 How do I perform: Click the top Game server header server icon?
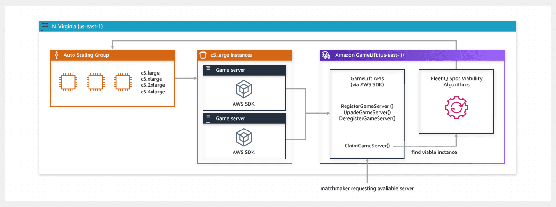pyautogui.click(x=208, y=70)
